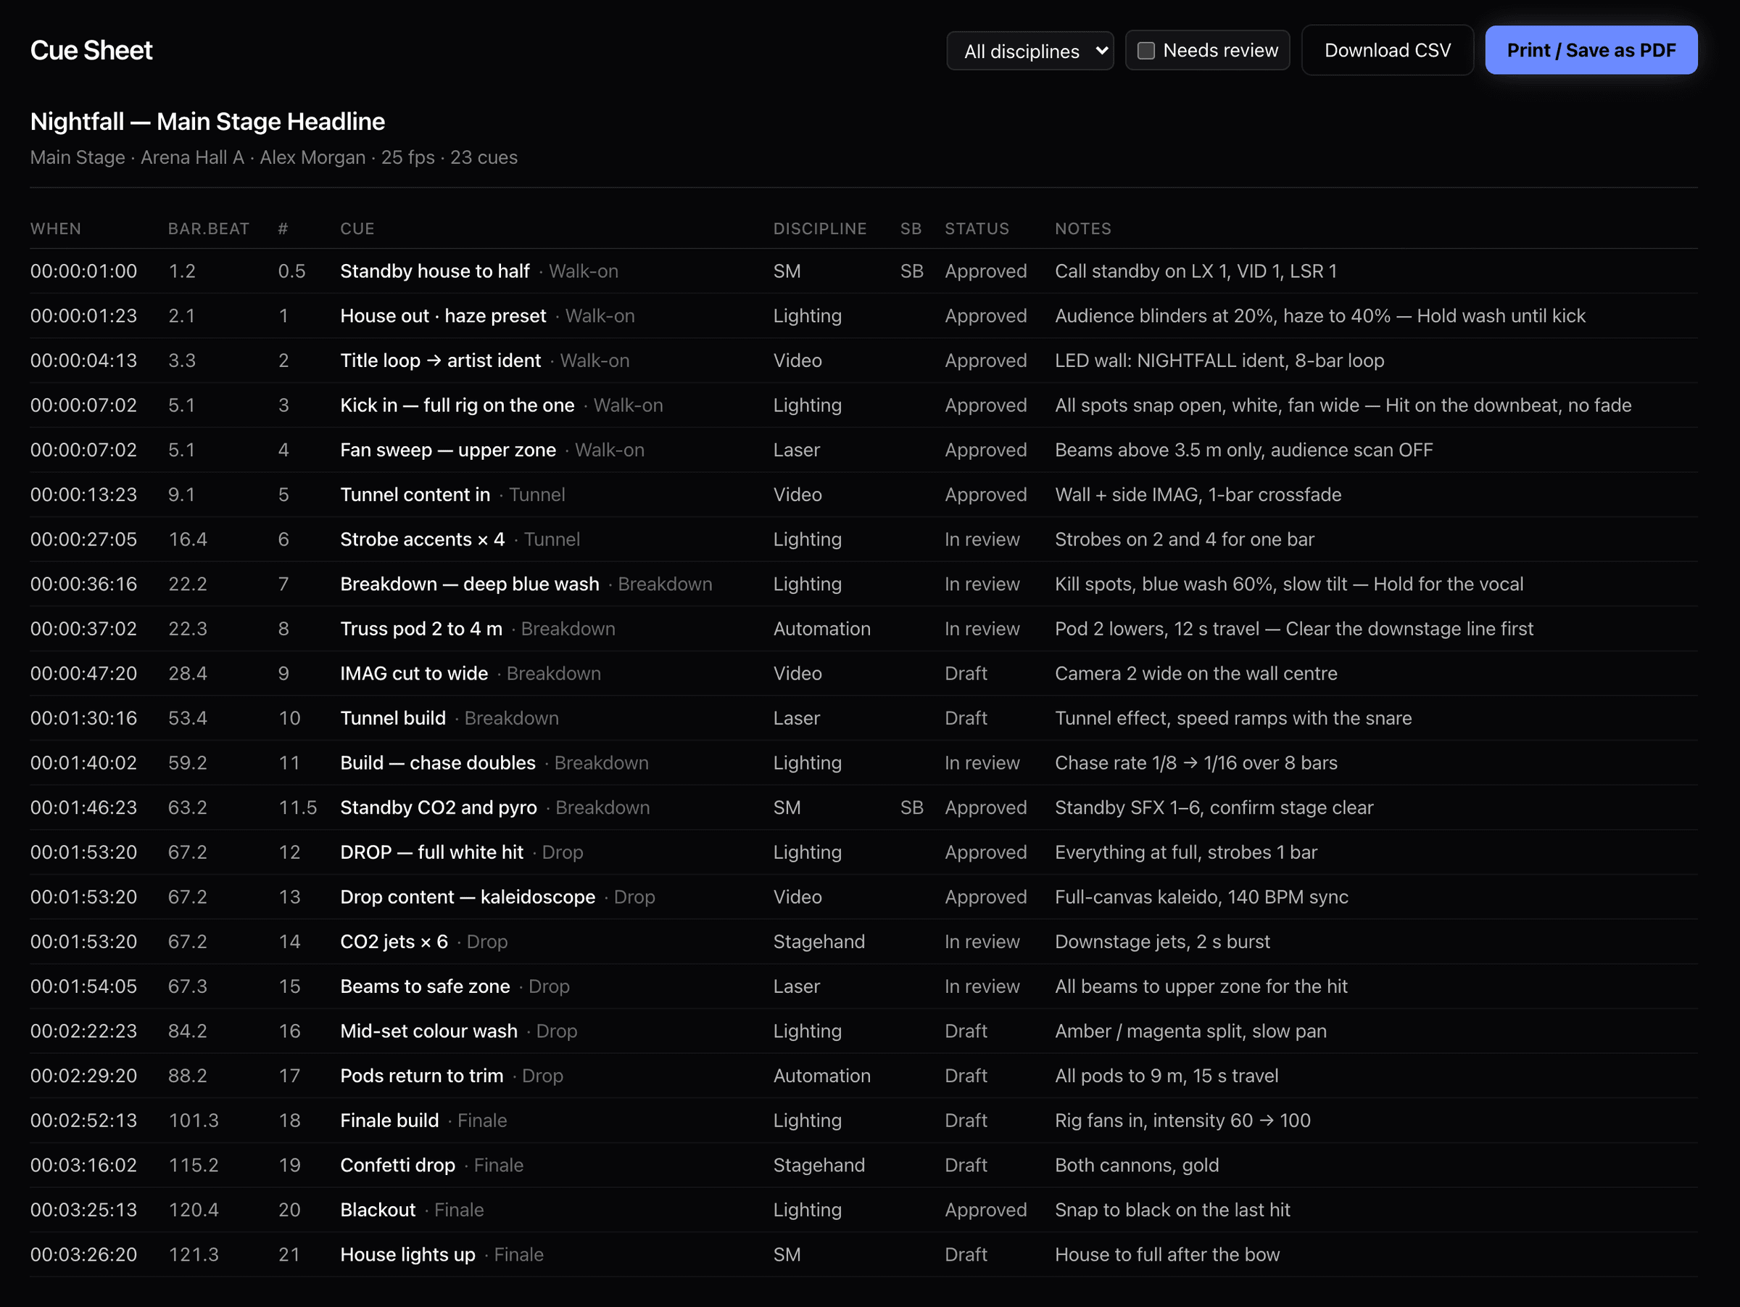This screenshot has width=1740, height=1307.
Task: Select cue 'Tunnel content in'
Action: click(x=415, y=495)
